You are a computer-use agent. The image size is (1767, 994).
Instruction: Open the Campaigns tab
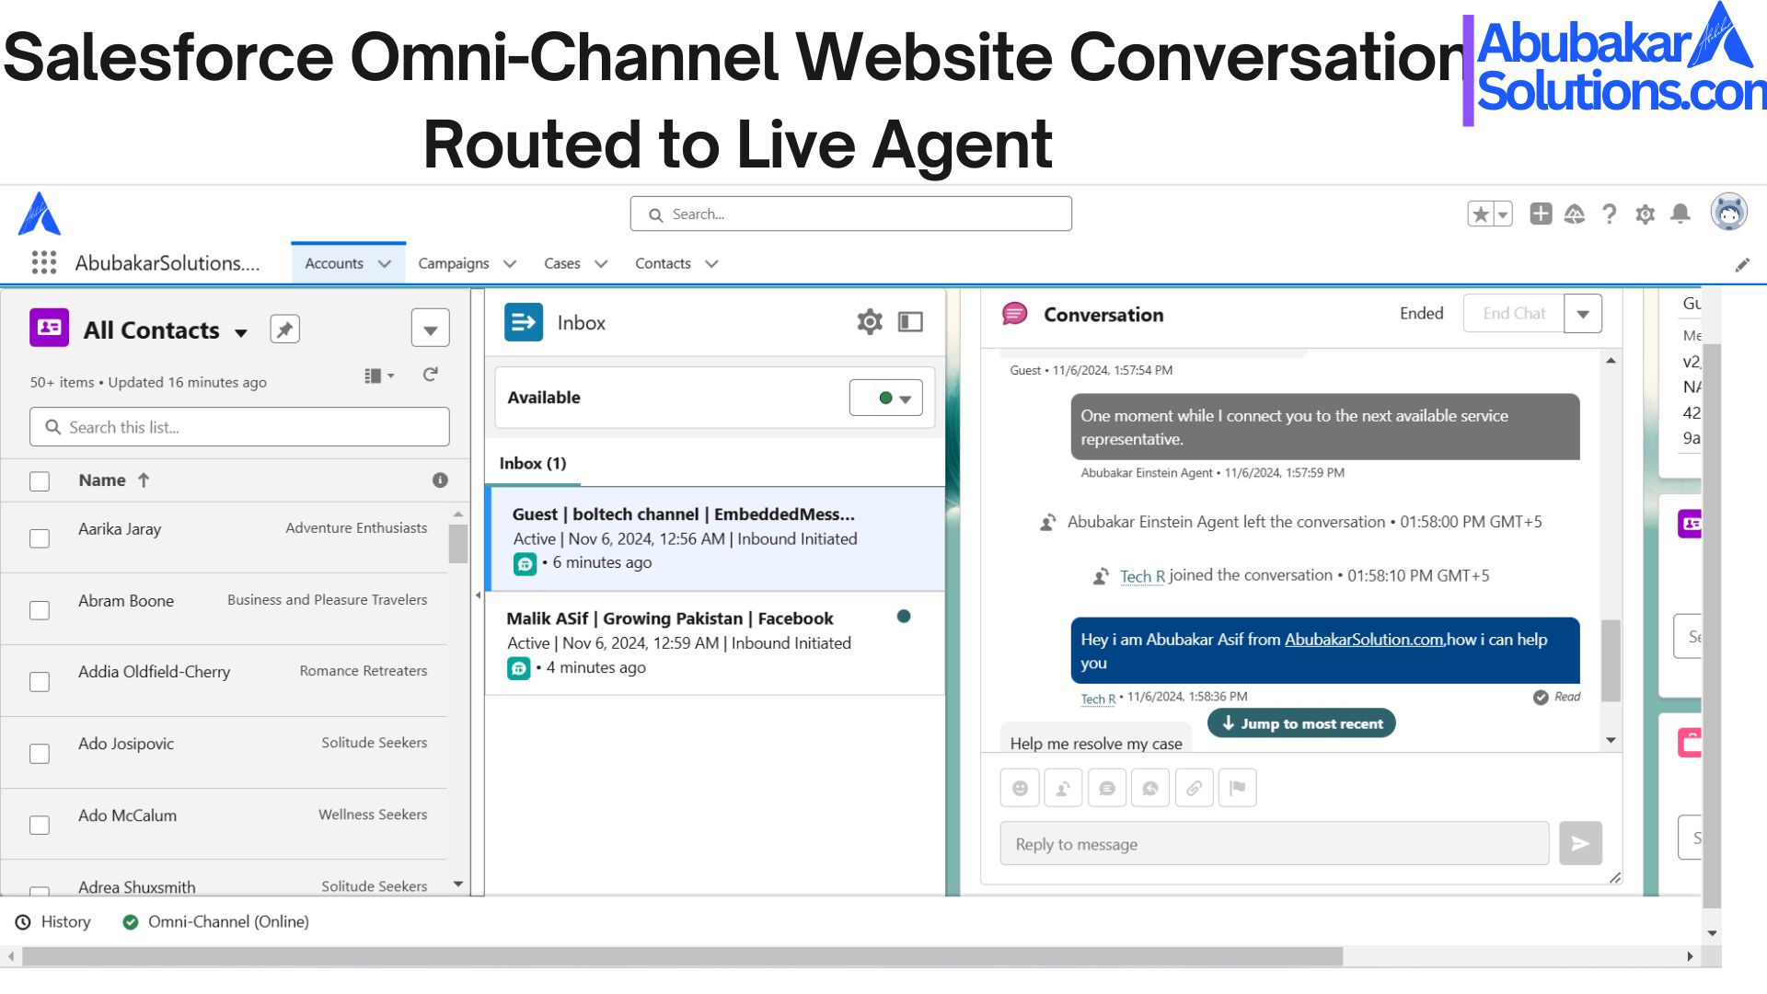(453, 264)
